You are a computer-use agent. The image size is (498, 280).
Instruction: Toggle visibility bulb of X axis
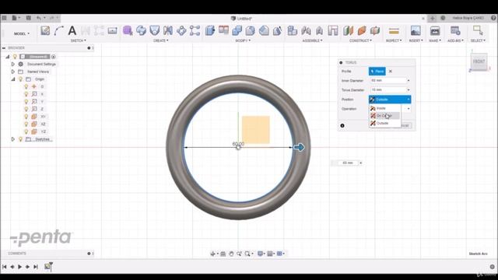pos(26,94)
